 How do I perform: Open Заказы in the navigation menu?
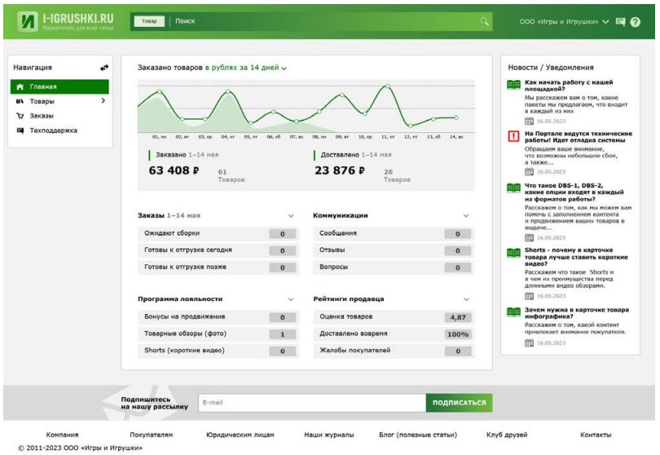(x=41, y=115)
